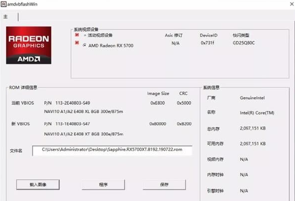Viewport: 295px width, 201px height.
Task: Click new VBIOS part number 113-1E40803-S47
Action: (x=72, y=124)
